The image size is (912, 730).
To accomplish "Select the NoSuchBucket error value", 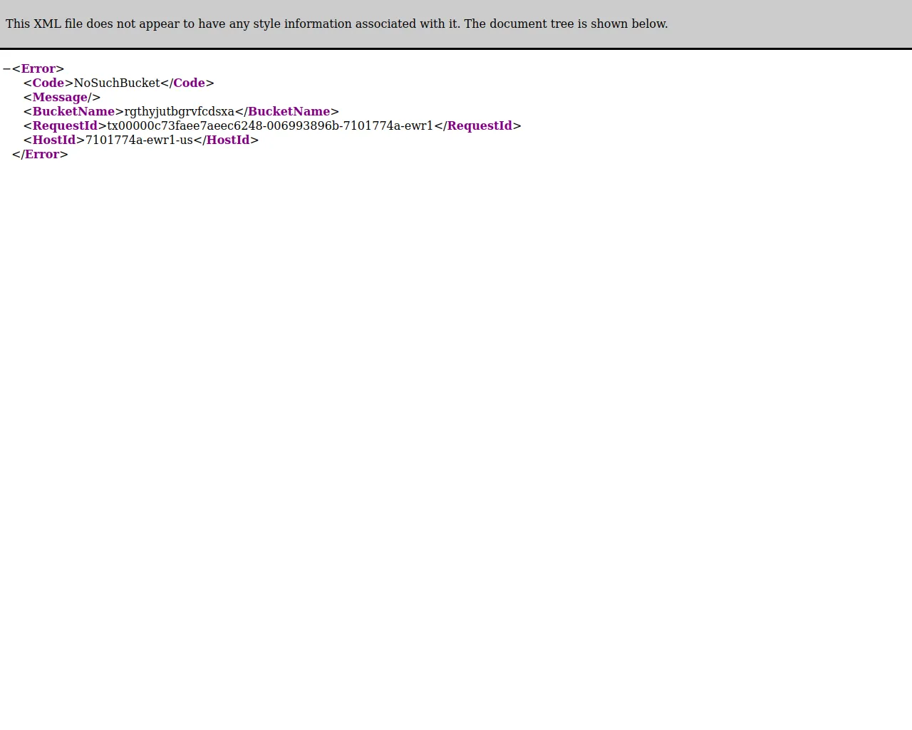I will tap(116, 83).
